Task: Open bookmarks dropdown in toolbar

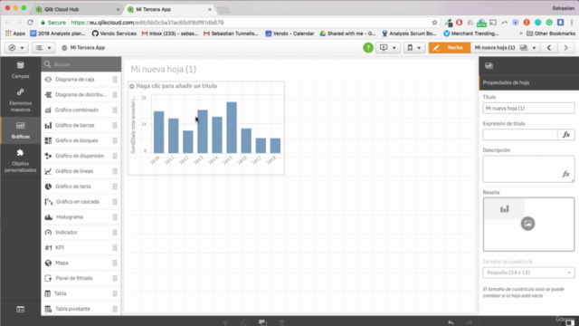Action: (x=414, y=48)
